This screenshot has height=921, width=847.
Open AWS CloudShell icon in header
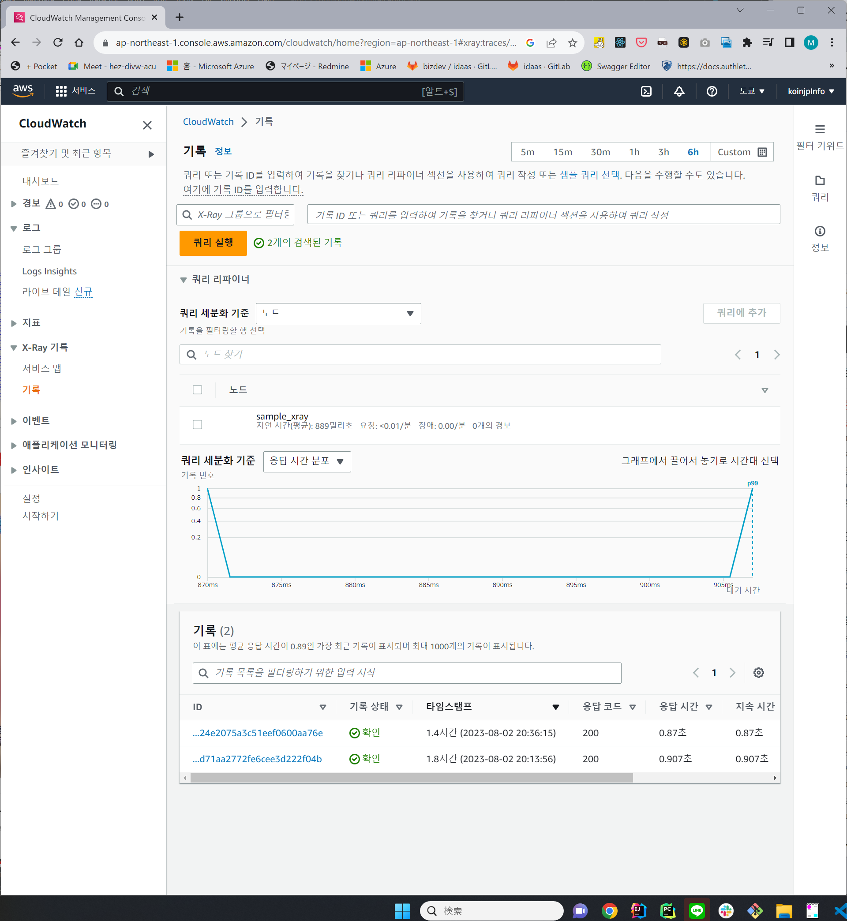click(646, 91)
